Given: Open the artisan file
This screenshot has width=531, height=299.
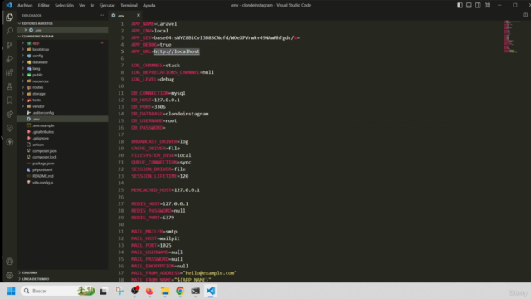Looking at the screenshot, I should [x=38, y=145].
